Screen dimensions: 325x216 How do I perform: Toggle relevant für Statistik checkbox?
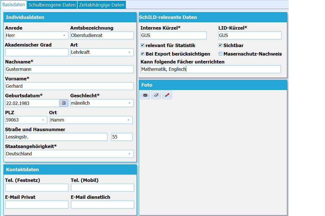pos(142,45)
